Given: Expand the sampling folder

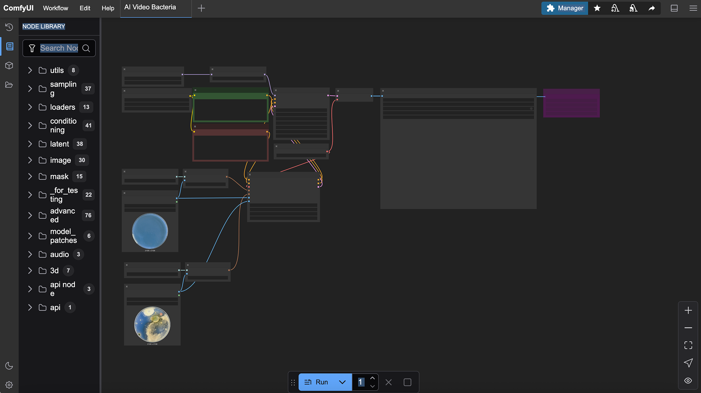Looking at the screenshot, I should 30,89.
